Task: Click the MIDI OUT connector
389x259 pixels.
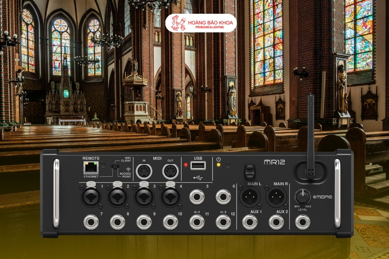Action: 171,171
